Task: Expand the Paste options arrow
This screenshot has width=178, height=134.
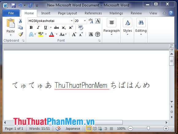Action: pyautogui.click(x=10, y=35)
